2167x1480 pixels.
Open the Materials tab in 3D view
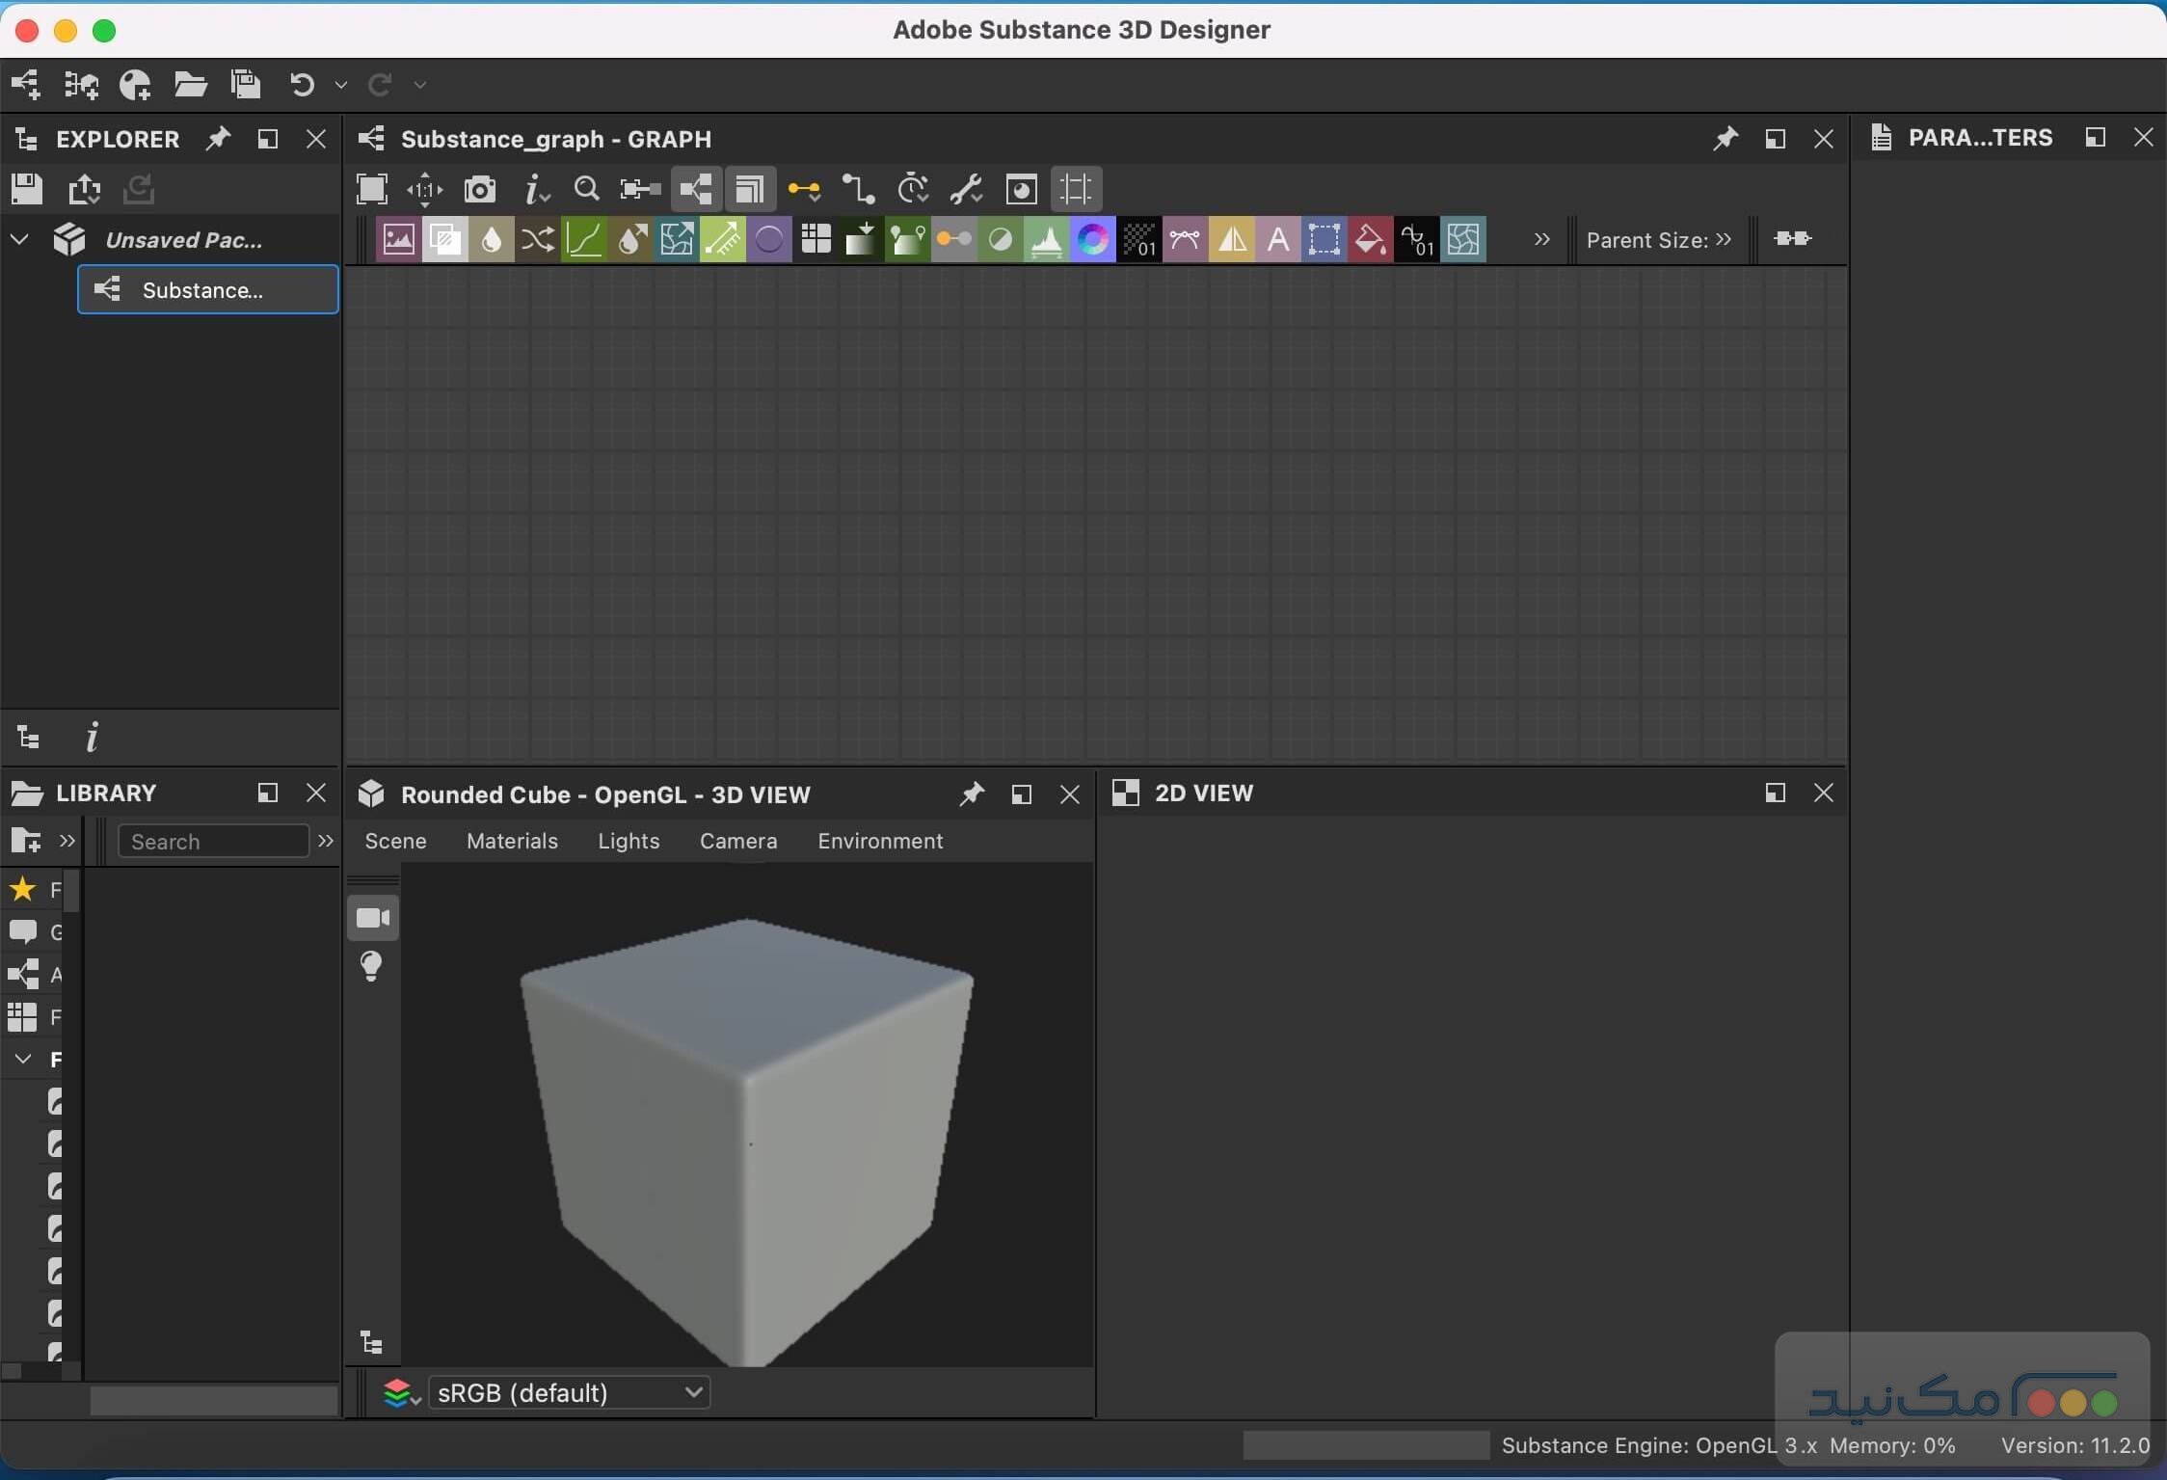(x=512, y=841)
